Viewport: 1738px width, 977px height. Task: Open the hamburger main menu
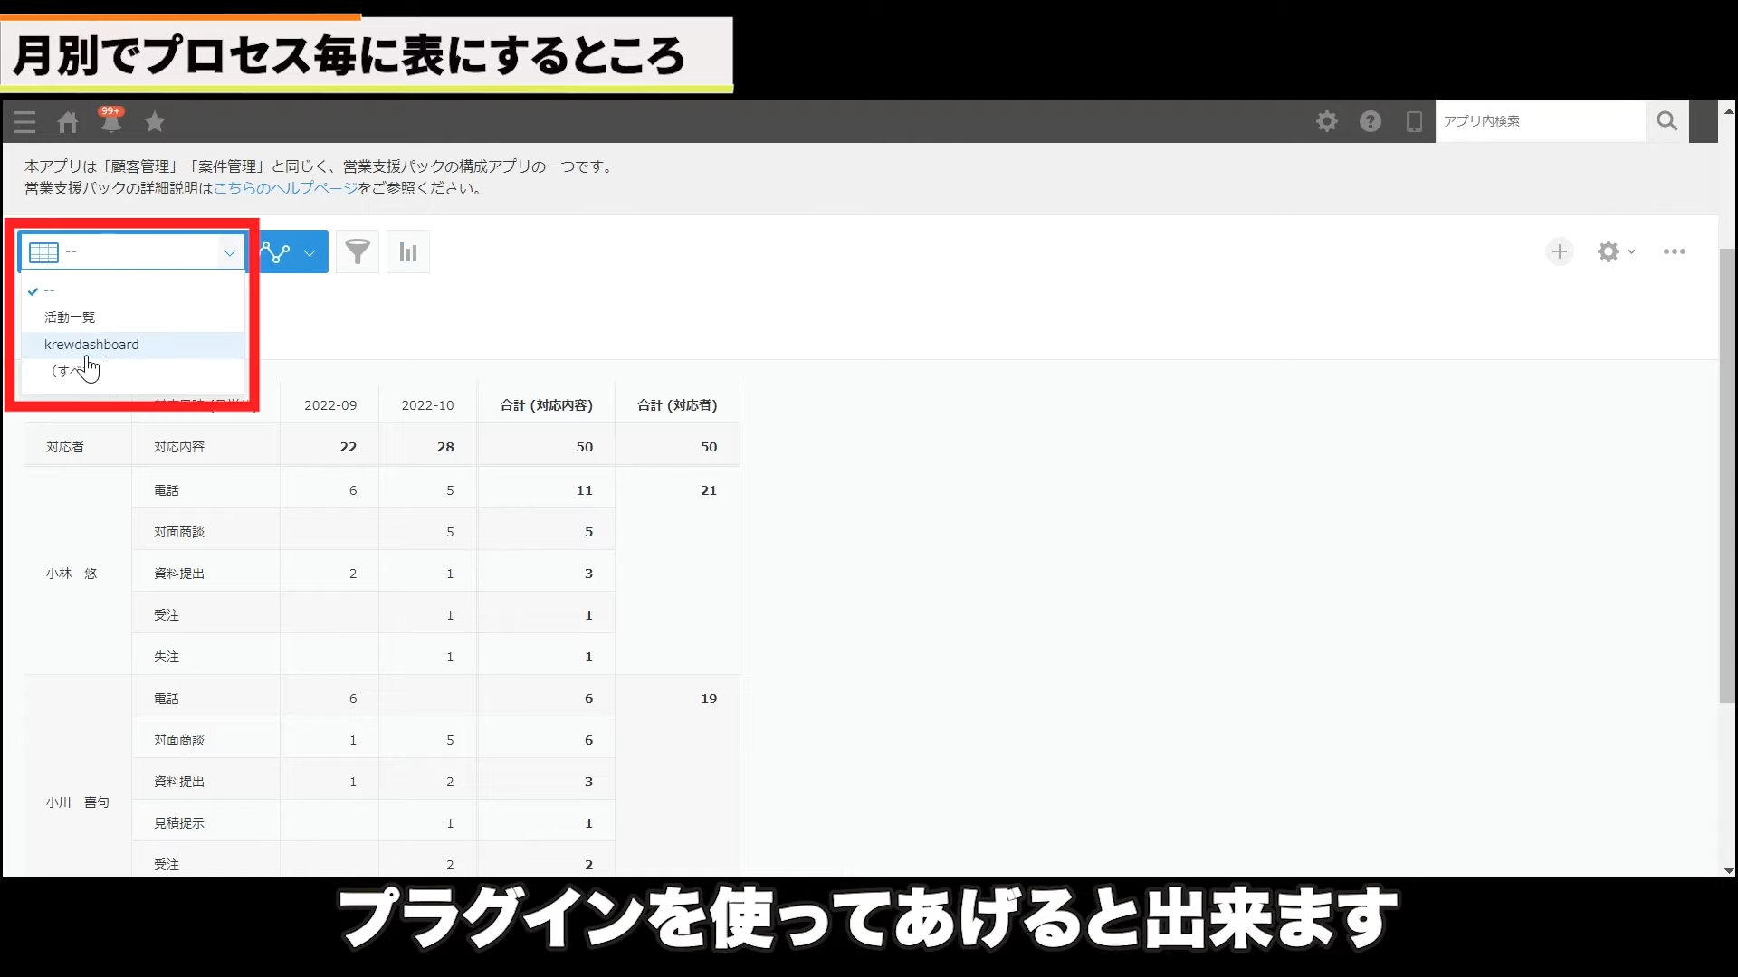click(x=24, y=121)
